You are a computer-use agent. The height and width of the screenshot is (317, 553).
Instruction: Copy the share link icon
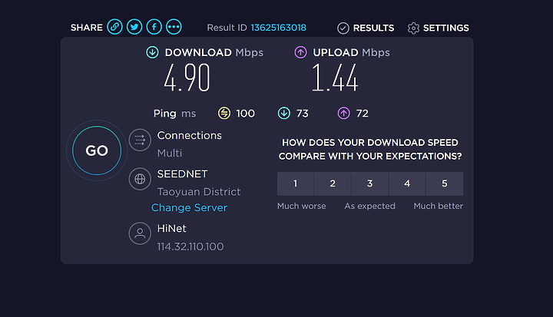[x=115, y=27]
